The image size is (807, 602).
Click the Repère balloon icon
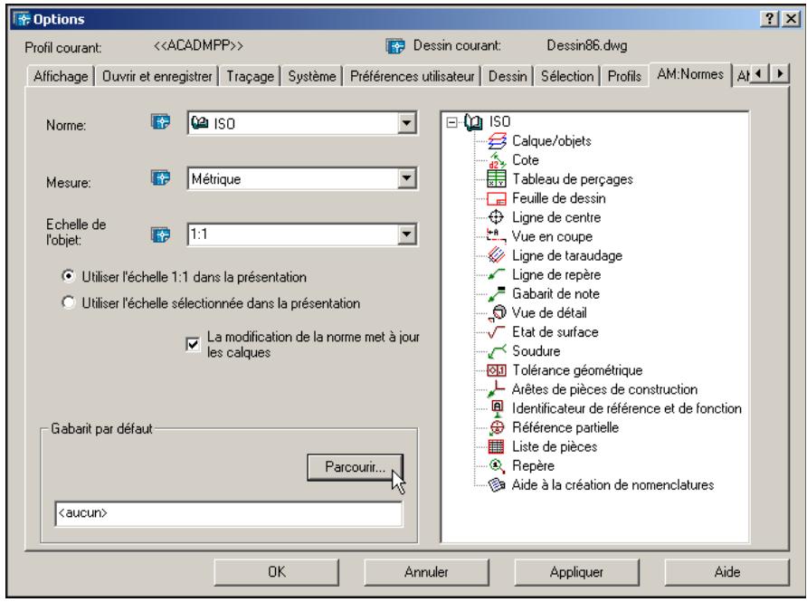[x=497, y=466]
